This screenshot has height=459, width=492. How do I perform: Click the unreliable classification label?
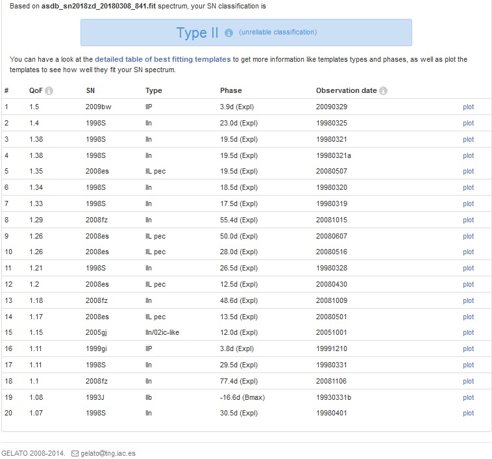click(278, 33)
